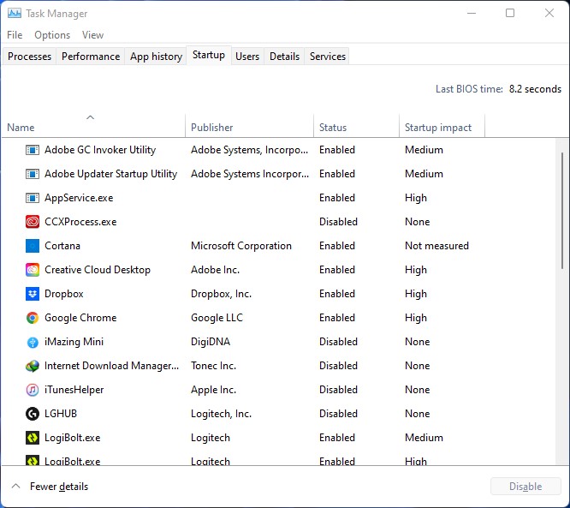
Task: Click the Disable button
Action: [525, 487]
